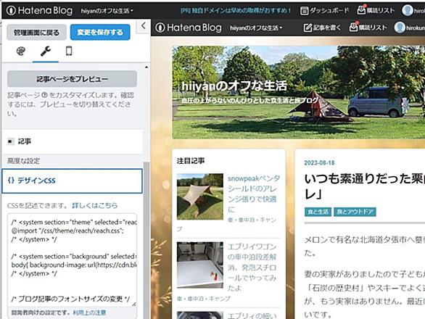Collapse the sidebar with the chevron arrow

(144, 26)
